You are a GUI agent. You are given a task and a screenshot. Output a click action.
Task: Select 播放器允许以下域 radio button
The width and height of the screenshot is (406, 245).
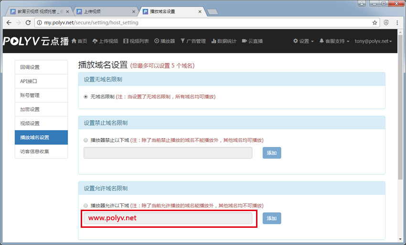pos(86,206)
